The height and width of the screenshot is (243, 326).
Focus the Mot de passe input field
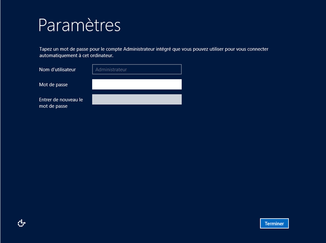(x=137, y=84)
